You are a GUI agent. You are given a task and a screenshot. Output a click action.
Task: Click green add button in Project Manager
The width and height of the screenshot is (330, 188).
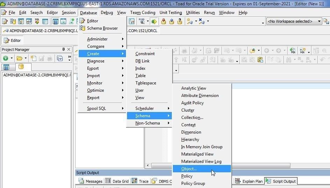point(6,58)
